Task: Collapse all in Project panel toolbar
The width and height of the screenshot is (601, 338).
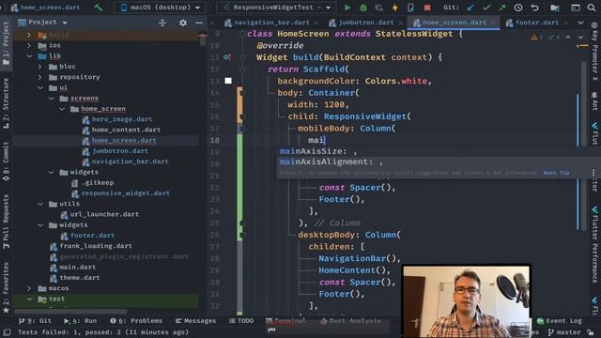Action: click(162, 23)
